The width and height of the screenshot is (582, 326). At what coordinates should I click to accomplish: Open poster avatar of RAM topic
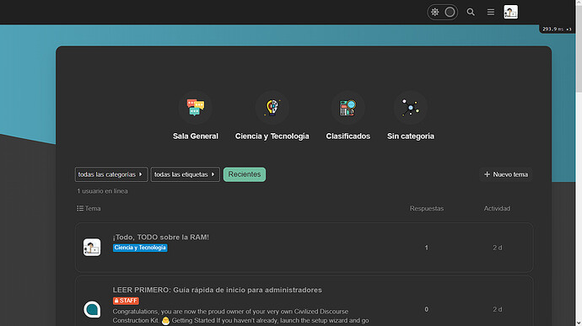coord(92,248)
